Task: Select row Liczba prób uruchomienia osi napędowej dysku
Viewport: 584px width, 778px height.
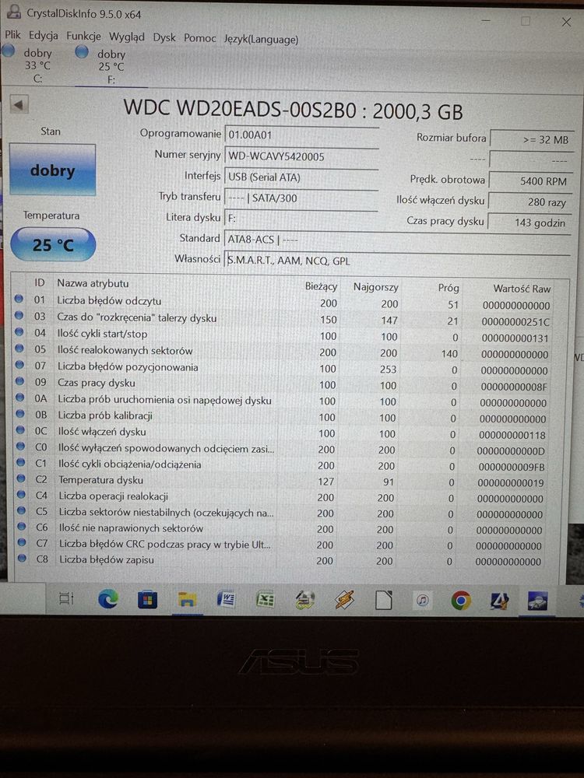Action: coord(283,401)
